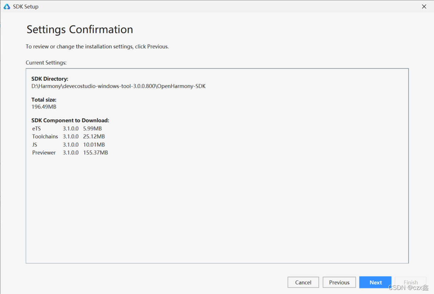Select the Toolchains component row
The image size is (434, 294).
click(68, 136)
